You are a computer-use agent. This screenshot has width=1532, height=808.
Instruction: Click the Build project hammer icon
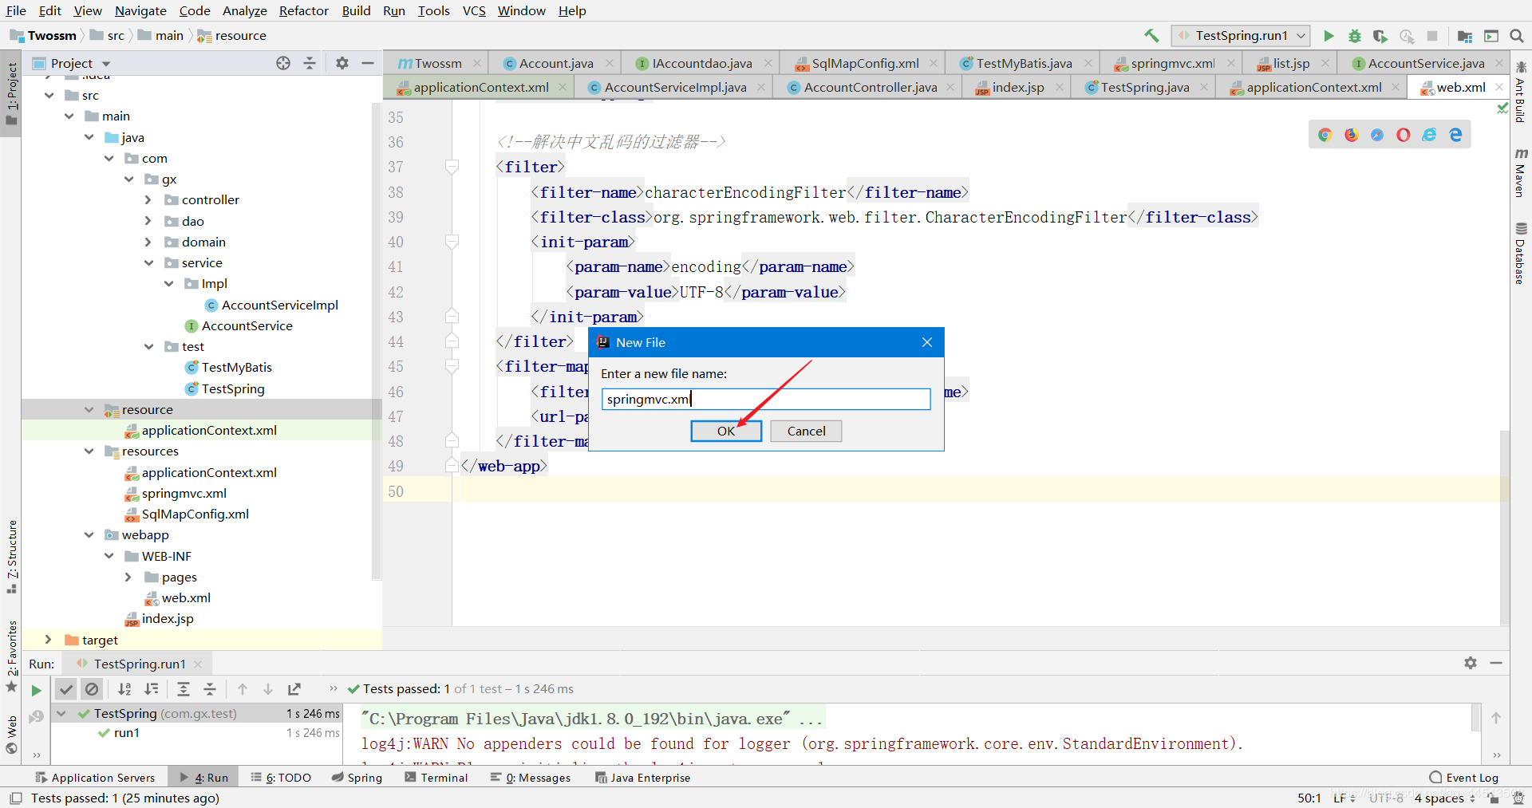click(x=1151, y=36)
